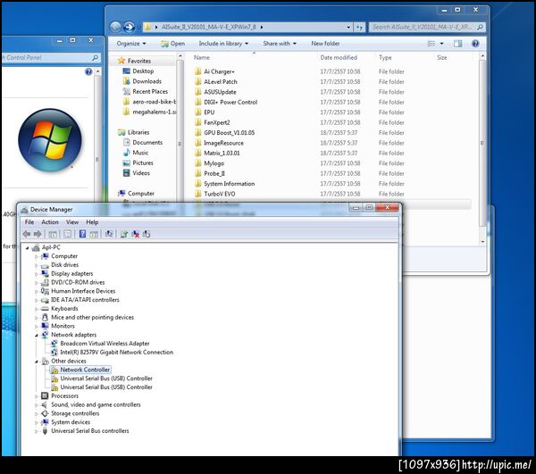The image size is (536, 474).
Task: Open the File menu in Device Manager
Action: (29, 222)
